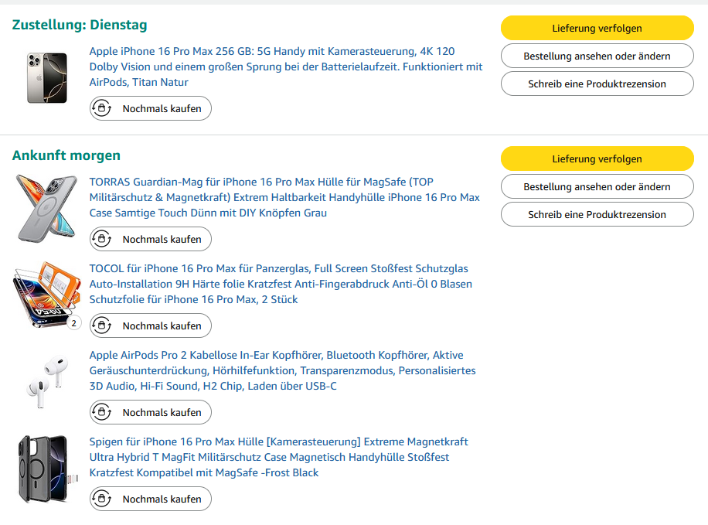Click the buy-again icon beside the Spigen case
Screen dimensions: 708x525
tap(102, 499)
